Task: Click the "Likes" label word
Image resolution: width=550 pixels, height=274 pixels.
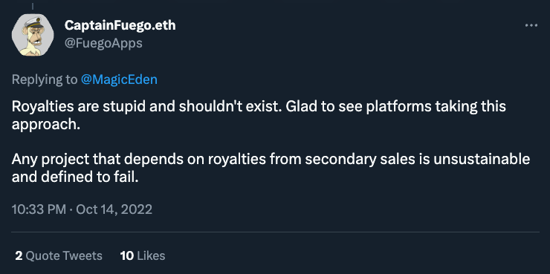Action: tap(151, 255)
